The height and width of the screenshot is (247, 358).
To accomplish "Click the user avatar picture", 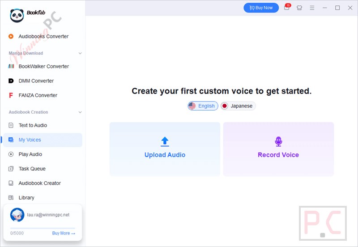I will [17, 215].
